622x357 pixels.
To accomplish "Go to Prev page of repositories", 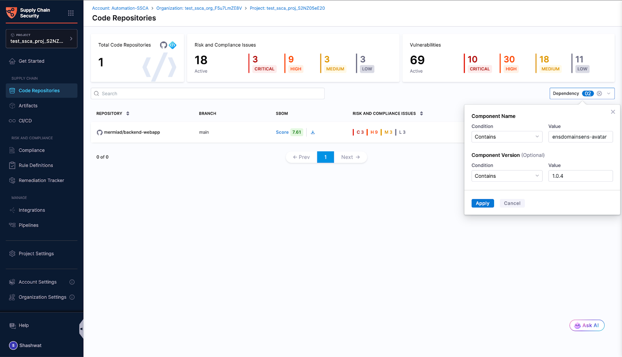I will (x=301, y=157).
